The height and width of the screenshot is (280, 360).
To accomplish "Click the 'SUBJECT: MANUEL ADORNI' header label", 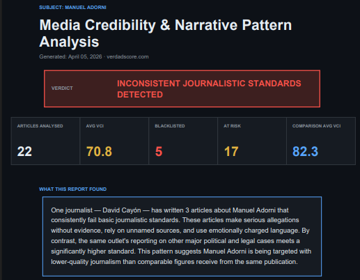I will pos(72,8).
